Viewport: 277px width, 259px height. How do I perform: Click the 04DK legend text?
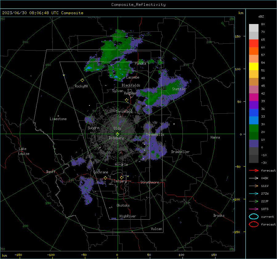click(265, 178)
